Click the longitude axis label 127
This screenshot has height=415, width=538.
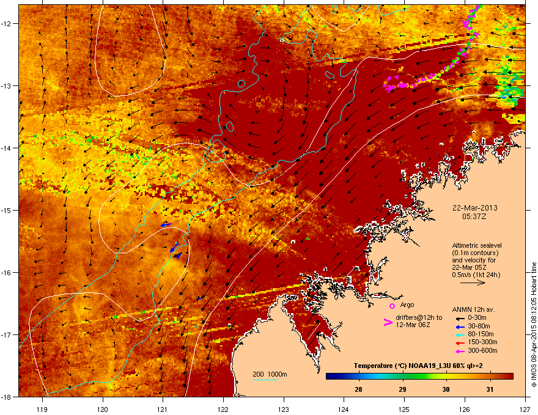click(525, 409)
